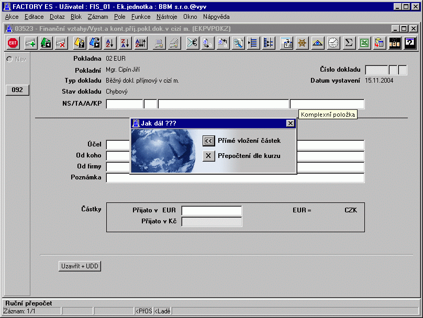Click the long third NS/TA/A/KP field
Viewport: 423px width, 318px height.
click(x=224, y=104)
